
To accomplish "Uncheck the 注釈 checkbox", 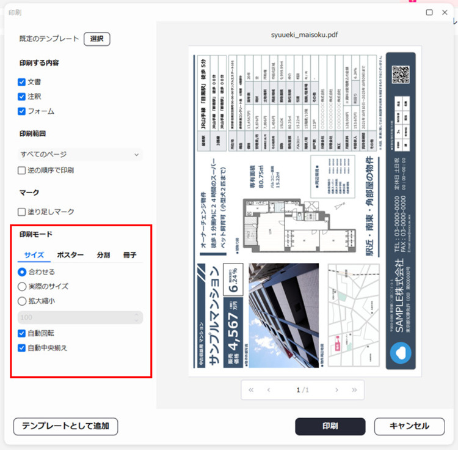I will point(21,97).
